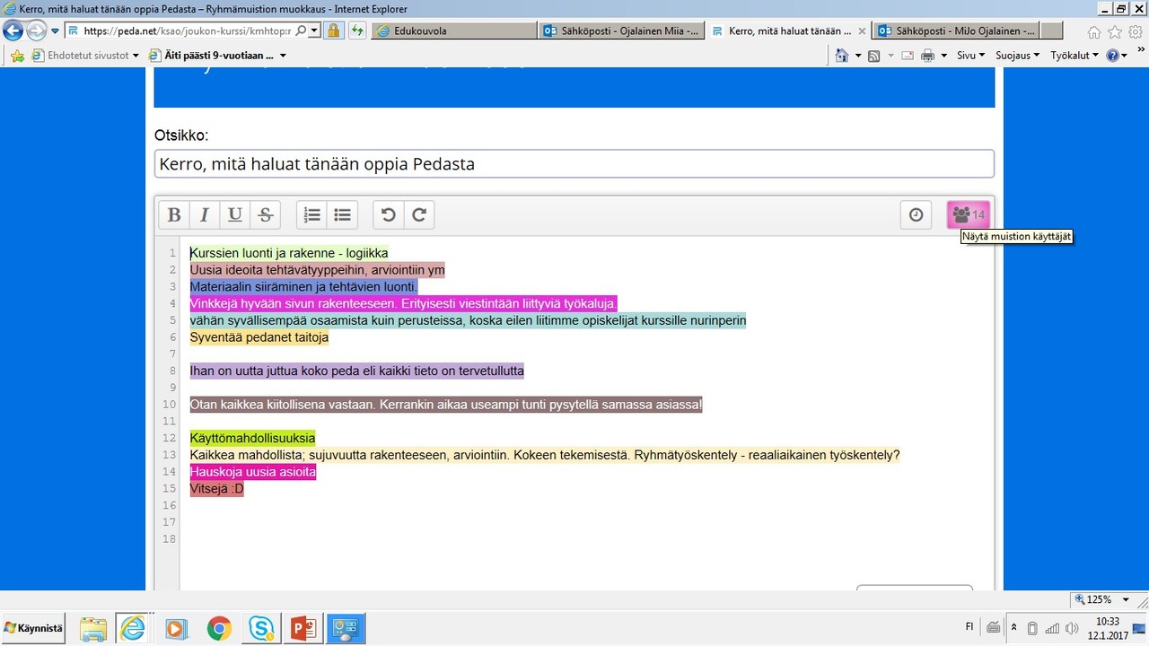
Task: Show memo users with pink people button
Action: [969, 215]
